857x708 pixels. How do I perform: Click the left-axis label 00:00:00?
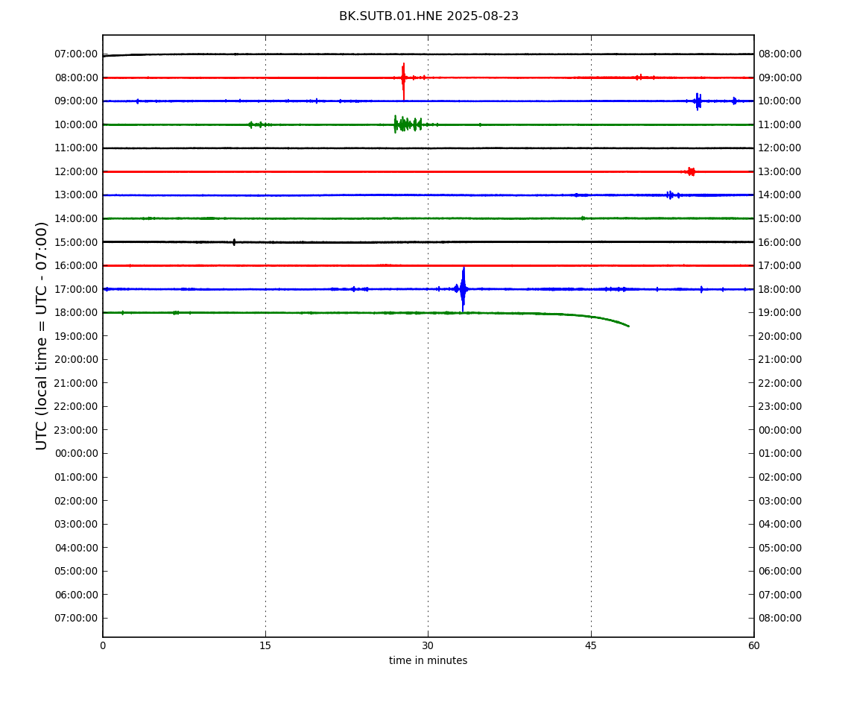pos(76,453)
